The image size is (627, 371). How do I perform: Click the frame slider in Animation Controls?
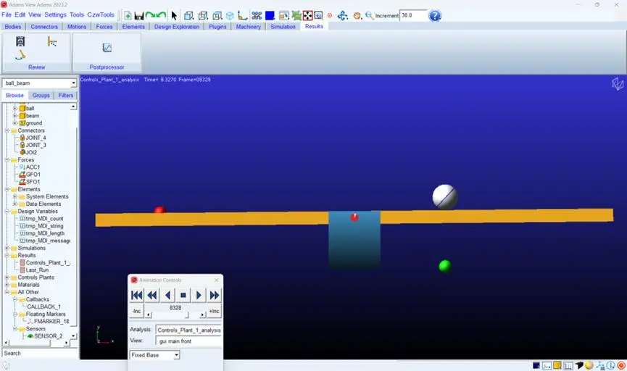coord(175,315)
